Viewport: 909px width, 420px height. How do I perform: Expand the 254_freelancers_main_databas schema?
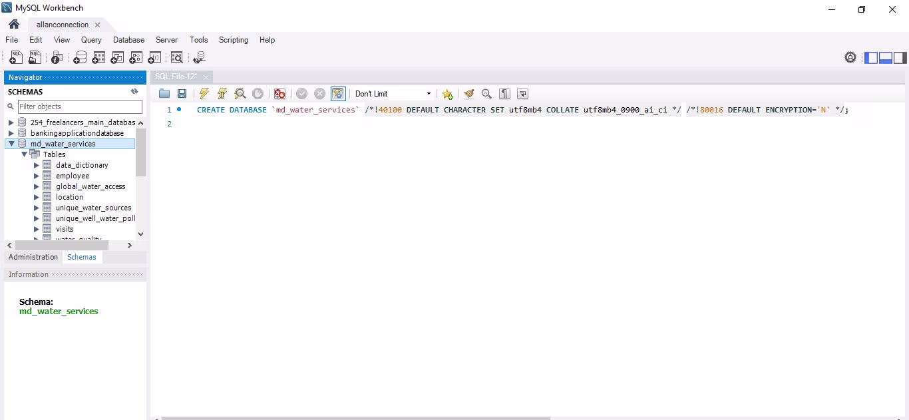tap(11, 122)
